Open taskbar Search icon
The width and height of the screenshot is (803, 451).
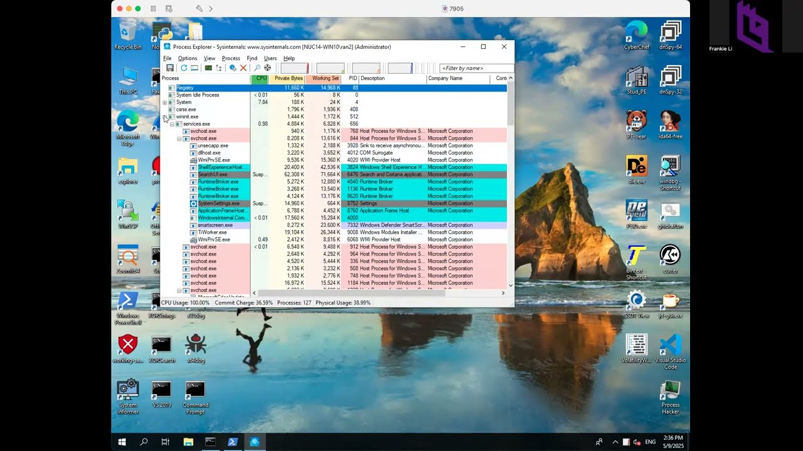pyautogui.click(x=144, y=442)
